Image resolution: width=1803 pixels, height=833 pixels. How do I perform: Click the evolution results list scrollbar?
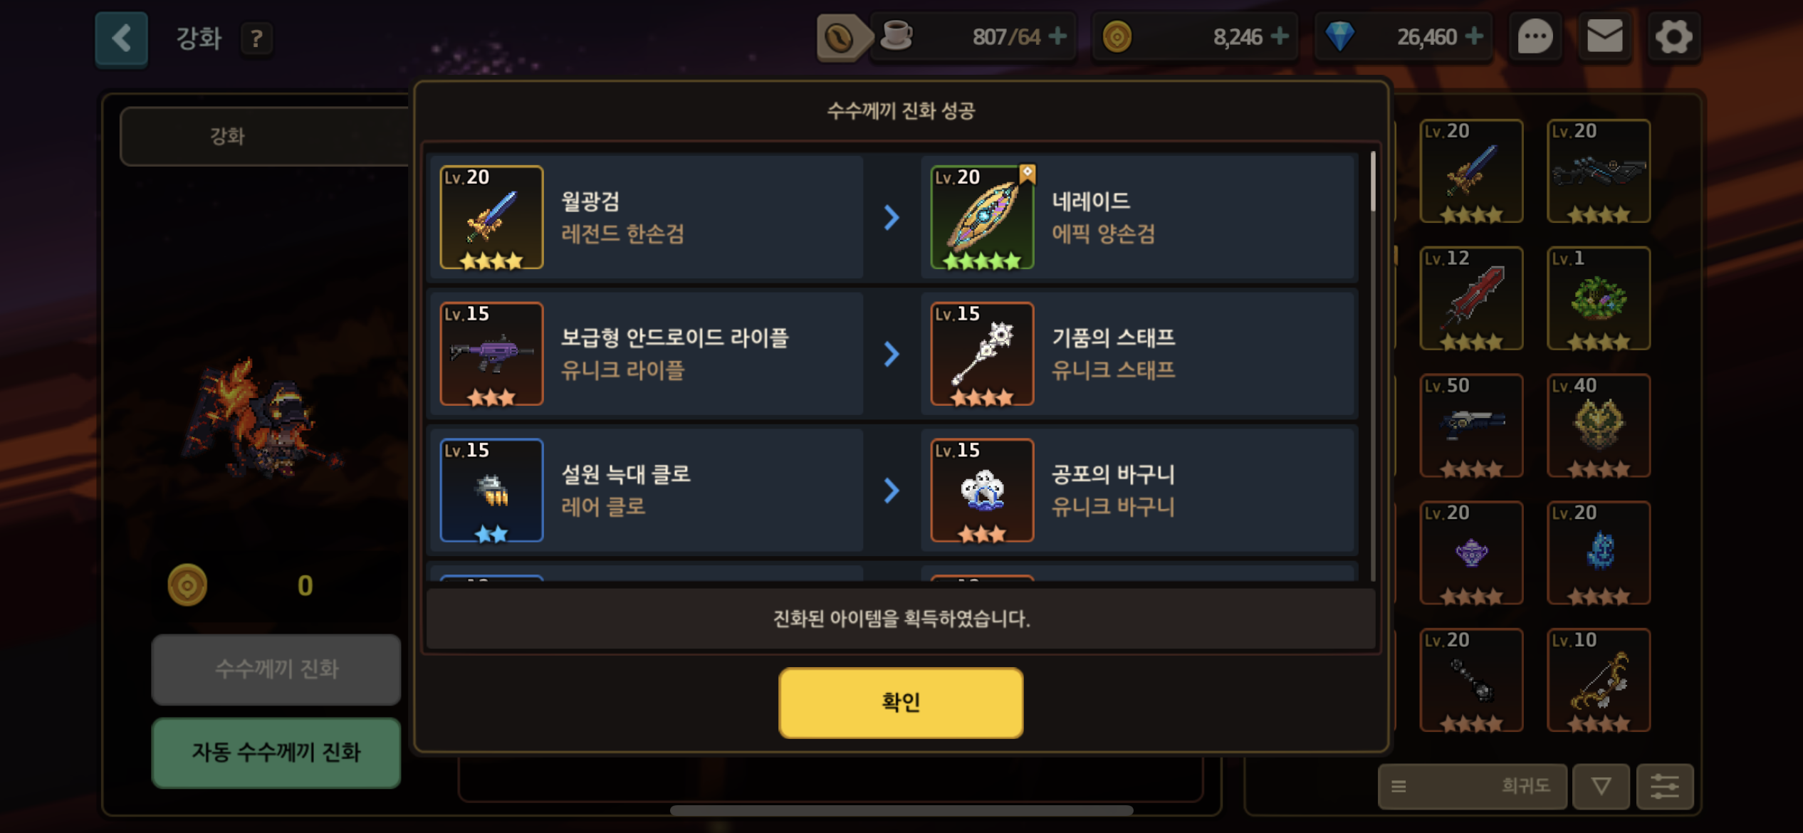tap(1373, 182)
